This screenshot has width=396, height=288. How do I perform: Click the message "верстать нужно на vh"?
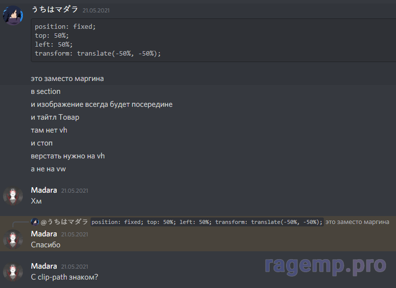(x=68, y=156)
